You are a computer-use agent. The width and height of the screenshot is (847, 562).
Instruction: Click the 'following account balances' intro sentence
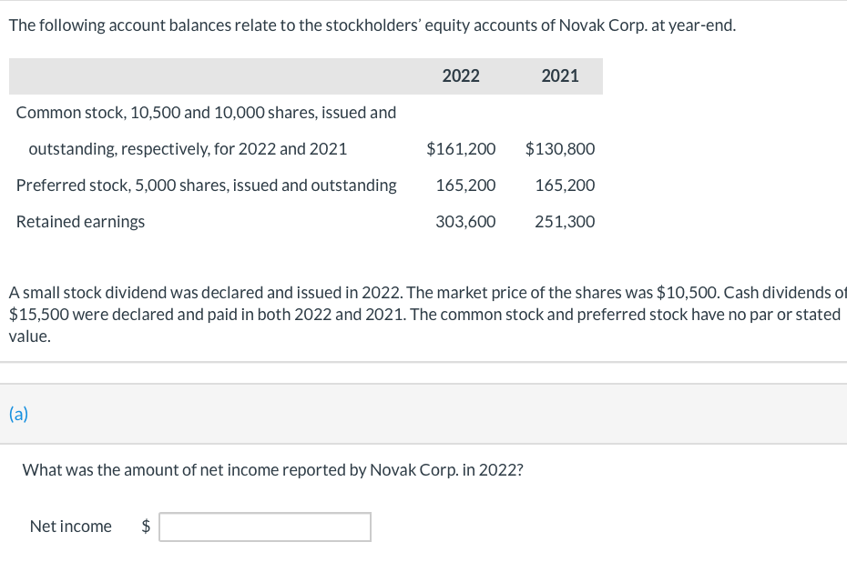pyautogui.click(x=372, y=25)
